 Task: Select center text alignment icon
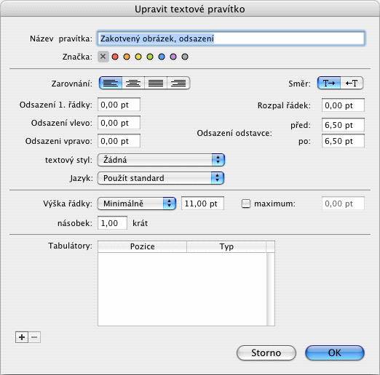coord(133,84)
